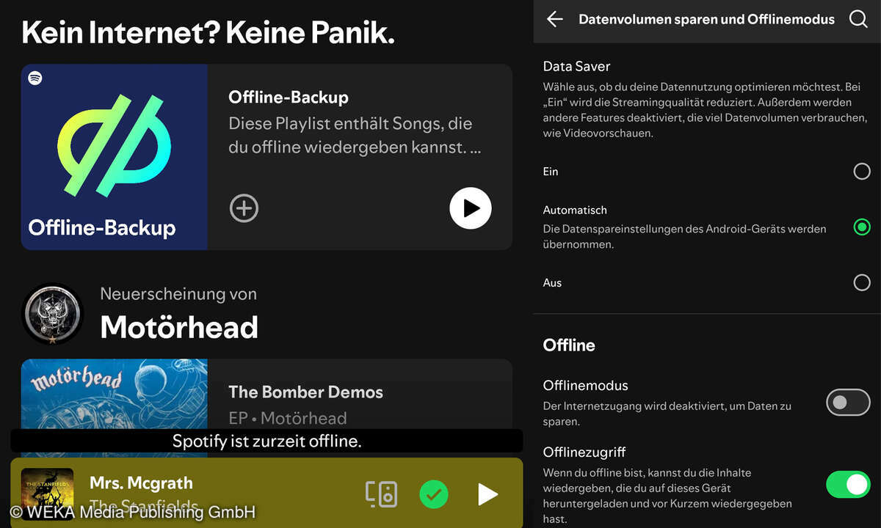Screen dimensions: 881x528
Task: Disable the Offlinezugriff switch
Action: [x=848, y=485]
